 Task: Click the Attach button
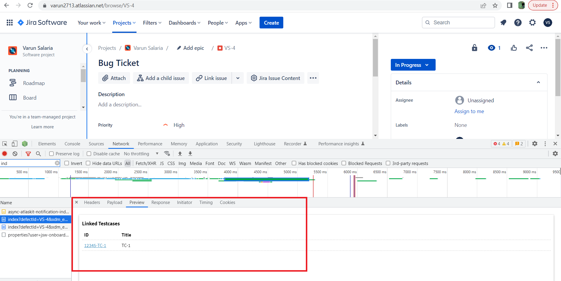pos(114,78)
